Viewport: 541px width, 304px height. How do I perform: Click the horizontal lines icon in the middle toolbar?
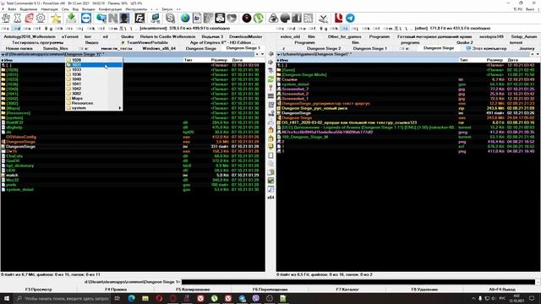click(270, 96)
